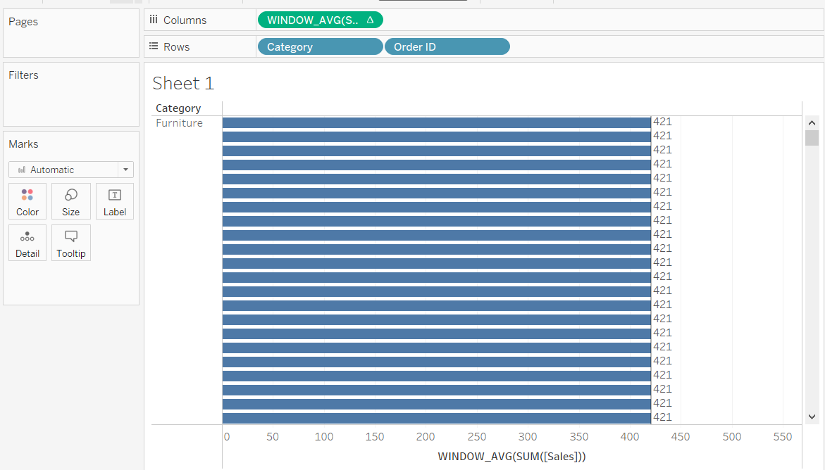Open the Color mark property
The width and height of the screenshot is (825, 470).
coord(27,201)
